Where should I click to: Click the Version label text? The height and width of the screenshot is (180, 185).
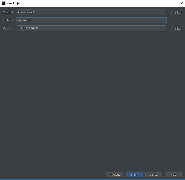(7, 28)
